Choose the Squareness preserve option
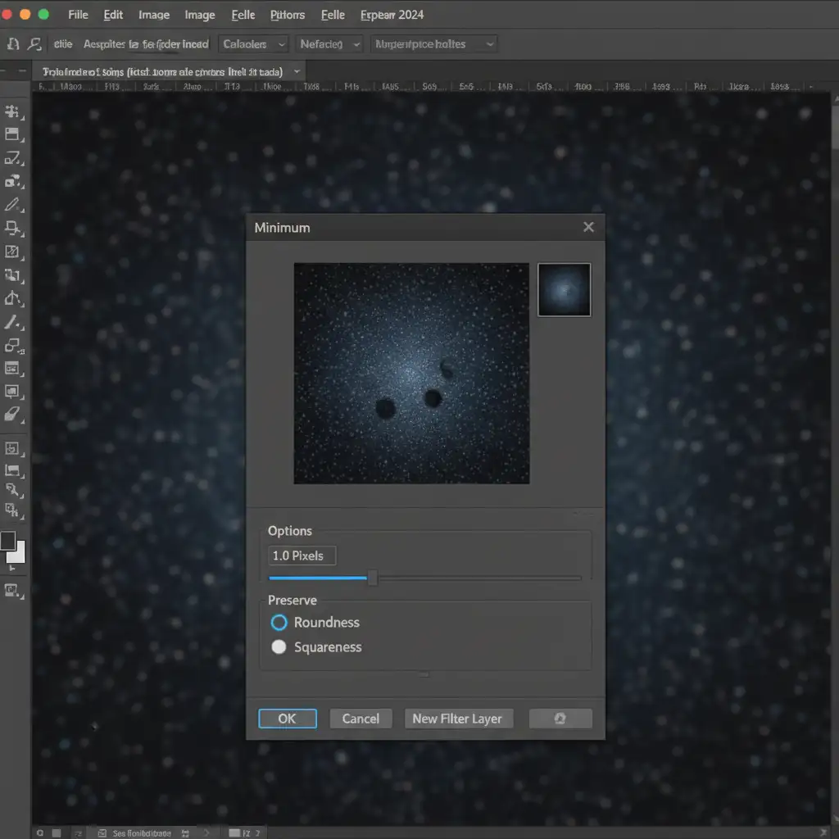The height and width of the screenshot is (839, 839). point(279,647)
